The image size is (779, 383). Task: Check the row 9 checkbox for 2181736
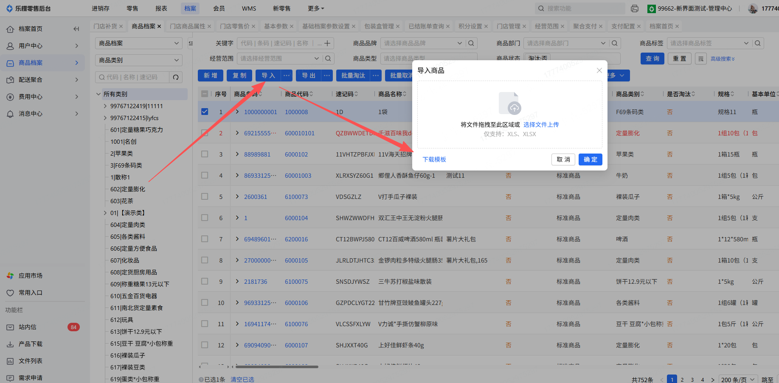point(205,281)
